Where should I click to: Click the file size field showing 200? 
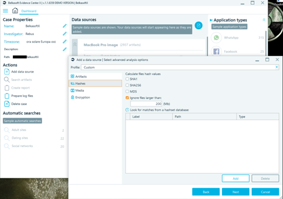tap(146, 104)
